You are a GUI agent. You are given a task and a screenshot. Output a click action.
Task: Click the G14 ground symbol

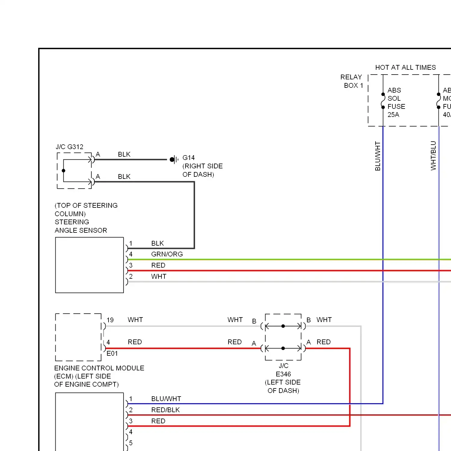click(174, 159)
